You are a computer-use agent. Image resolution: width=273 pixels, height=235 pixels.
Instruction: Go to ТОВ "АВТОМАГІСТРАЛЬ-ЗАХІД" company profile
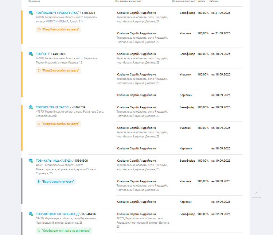pos(58,214)
